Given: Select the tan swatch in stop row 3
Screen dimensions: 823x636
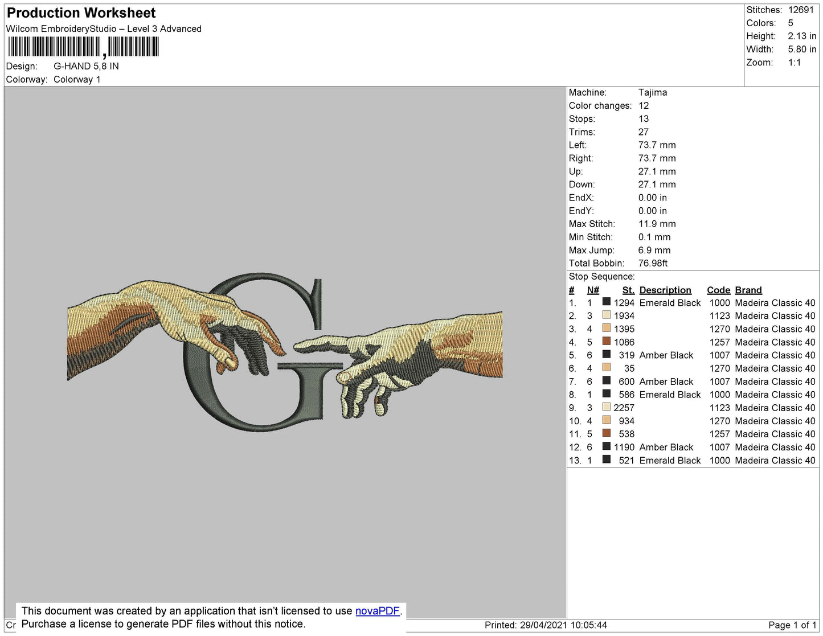Looking at the screenshot, I should tap(607, 328).
